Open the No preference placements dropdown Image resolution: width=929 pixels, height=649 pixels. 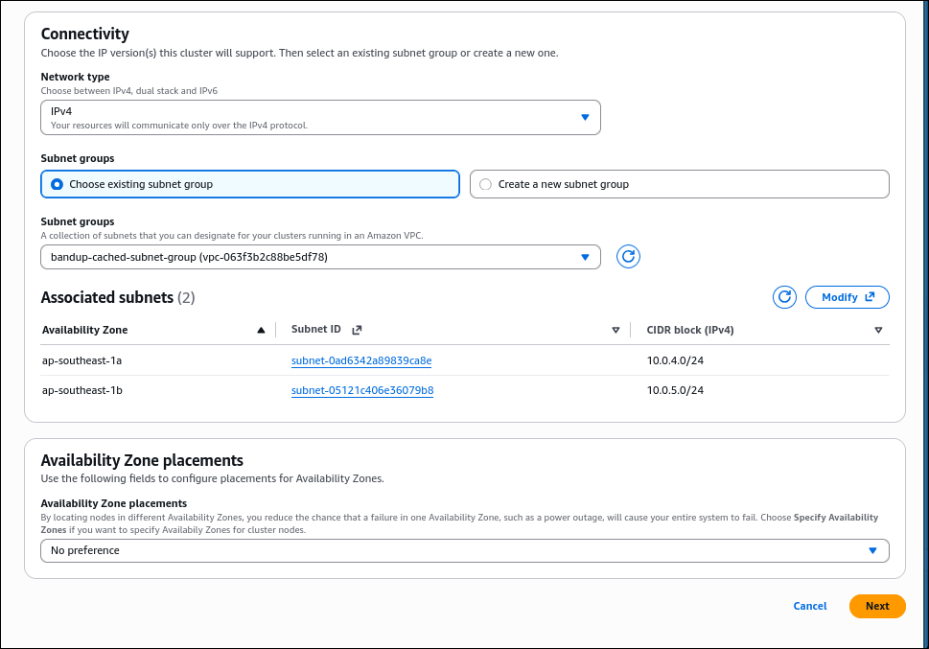(x=465, y=550)
